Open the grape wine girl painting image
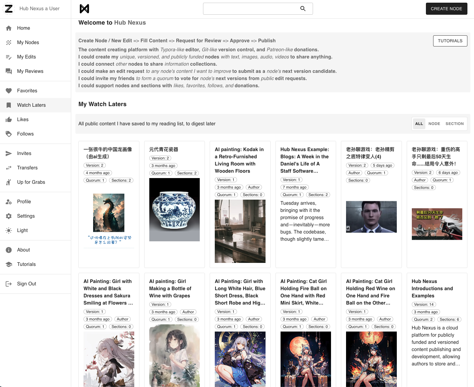 pyautogui.click(x=175, y=356)
